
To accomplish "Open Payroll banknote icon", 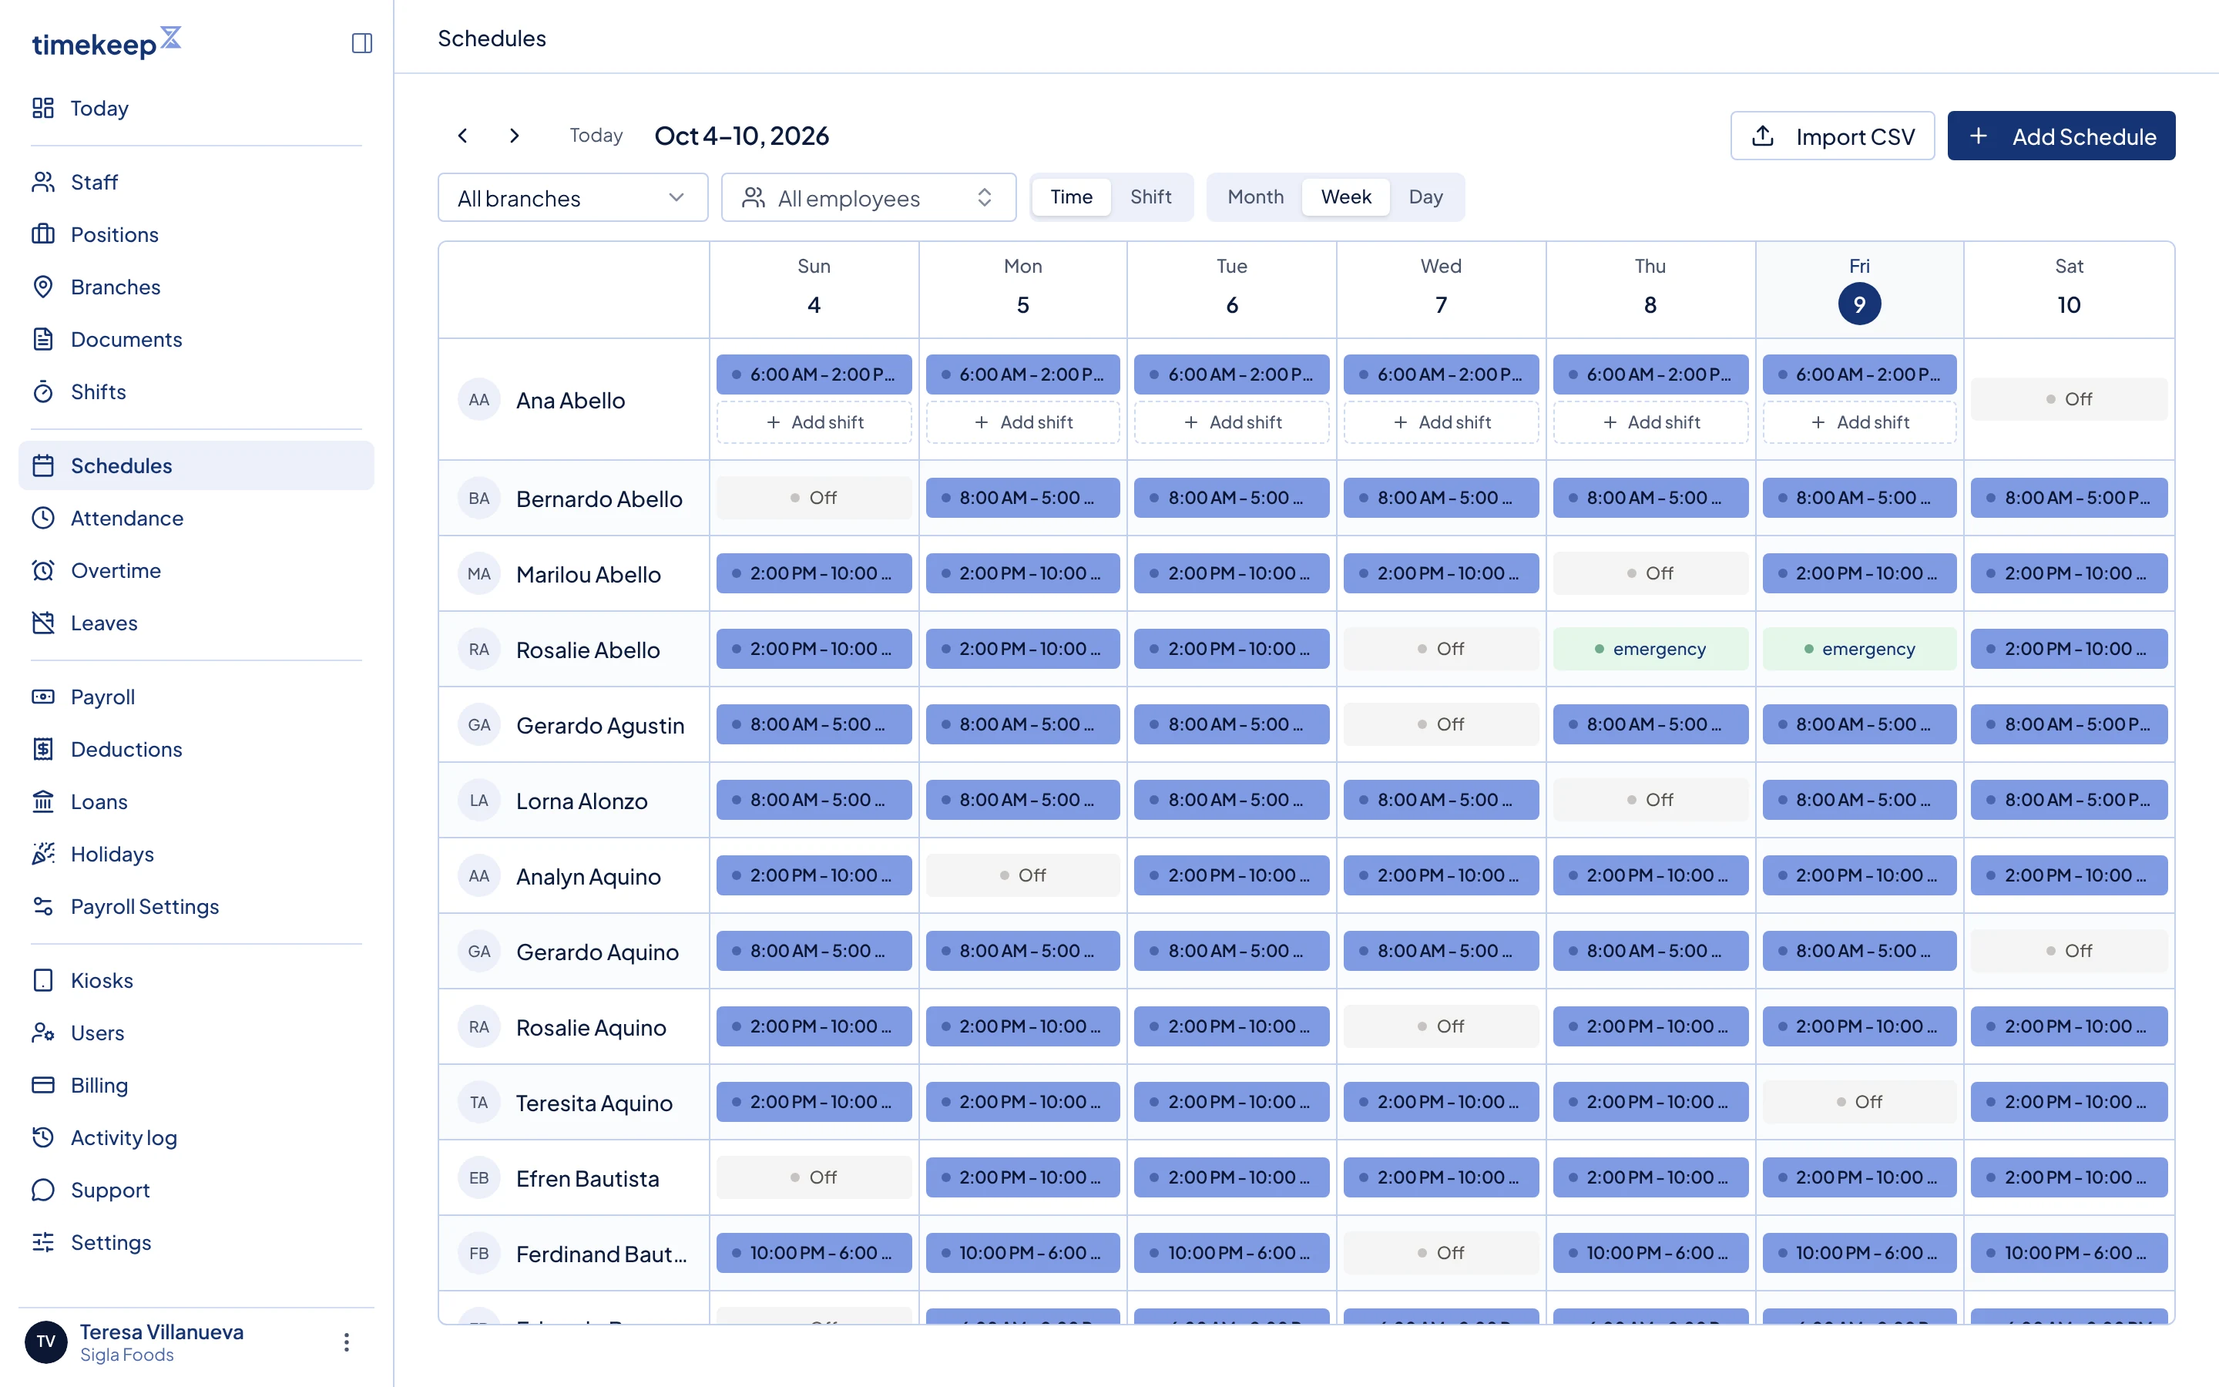I will coord(43,697).
